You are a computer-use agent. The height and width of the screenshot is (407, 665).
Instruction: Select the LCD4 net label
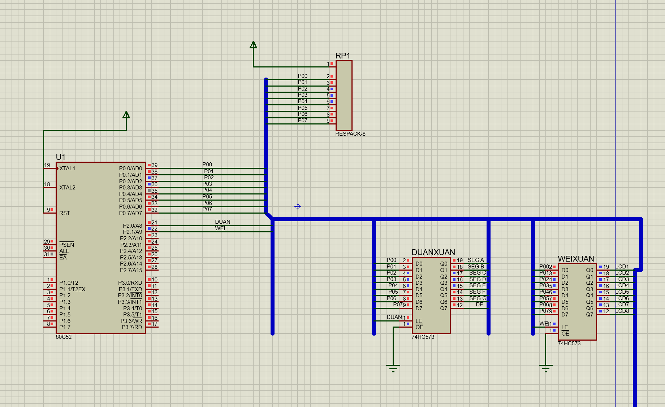coord(622,285)
